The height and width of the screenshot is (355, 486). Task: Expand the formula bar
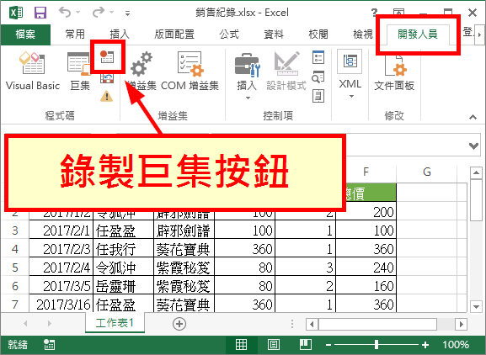tap(473, 146)
